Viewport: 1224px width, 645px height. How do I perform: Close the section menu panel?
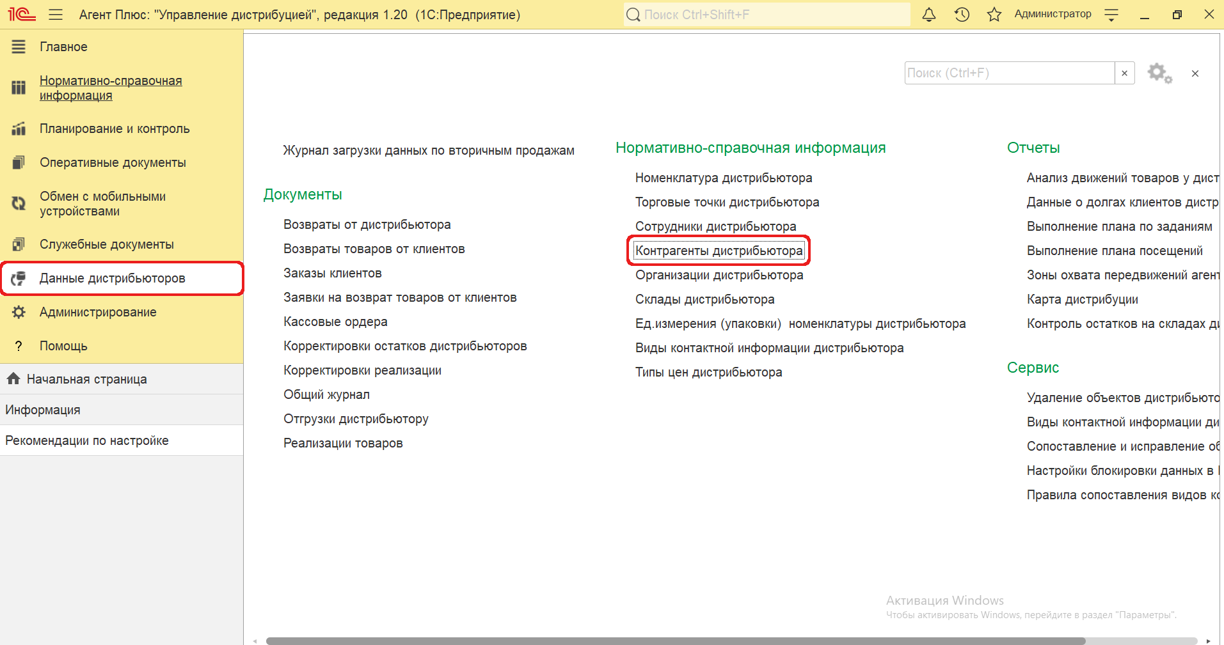pyautogui.click(x=1195, y=74)
